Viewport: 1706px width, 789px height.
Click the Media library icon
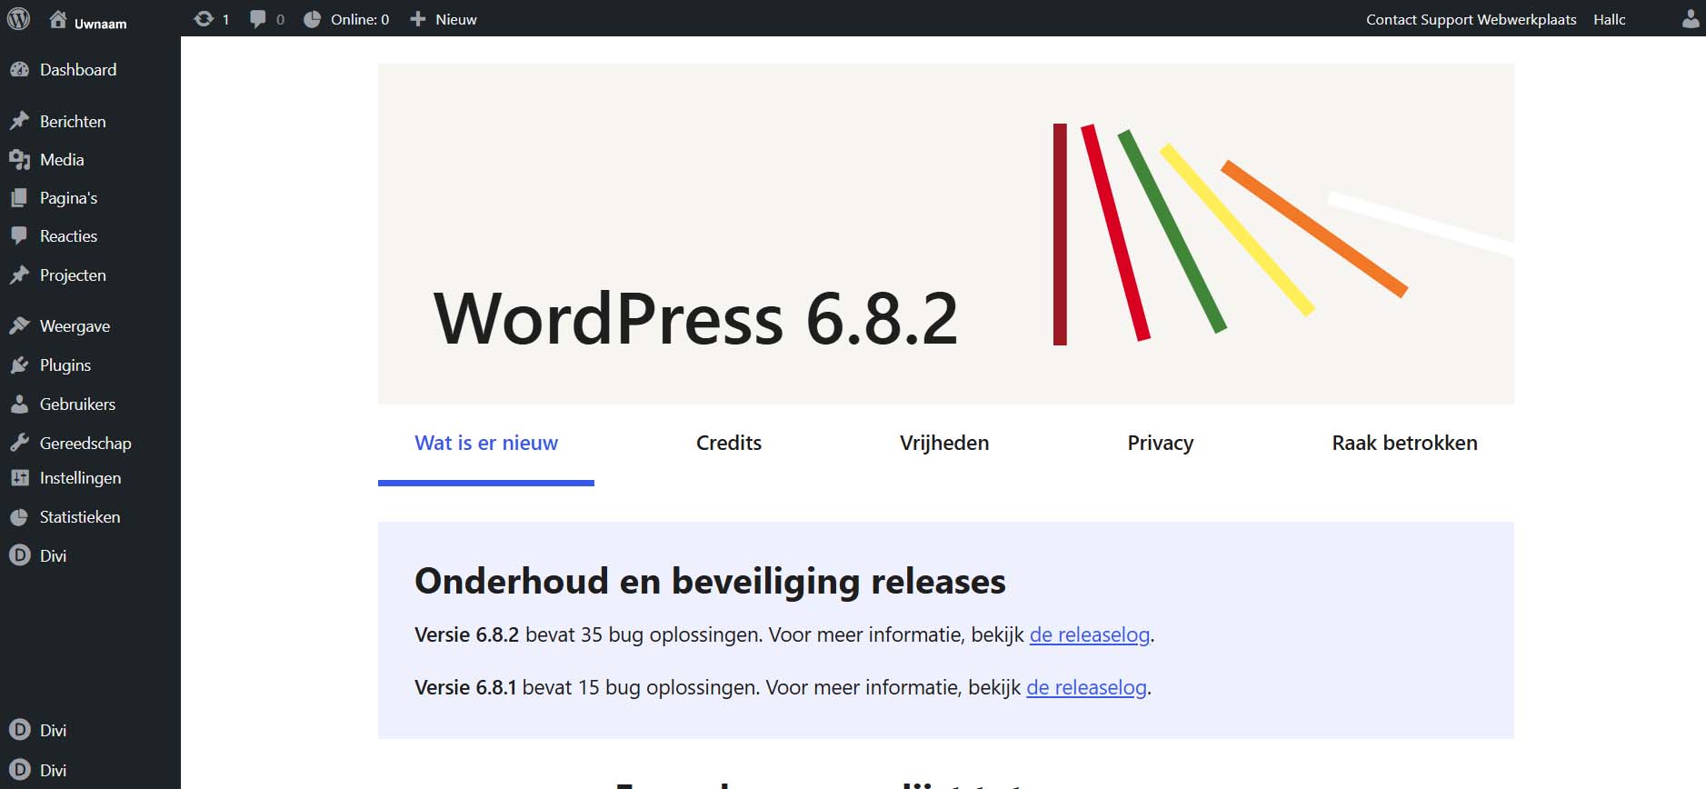pos(19,160)
